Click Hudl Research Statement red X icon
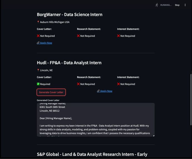192x159 pixels. (78, 84)
